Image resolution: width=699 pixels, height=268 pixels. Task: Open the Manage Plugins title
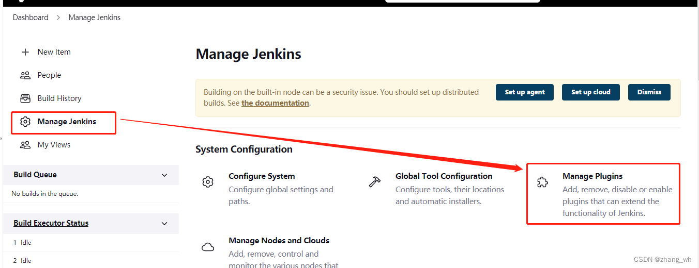592,176
